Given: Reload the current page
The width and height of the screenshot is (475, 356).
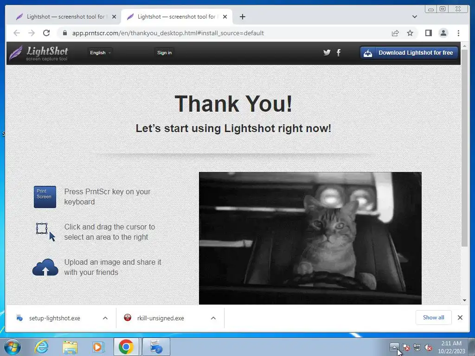Looking at the screenshot, I should tap(46, 33).
